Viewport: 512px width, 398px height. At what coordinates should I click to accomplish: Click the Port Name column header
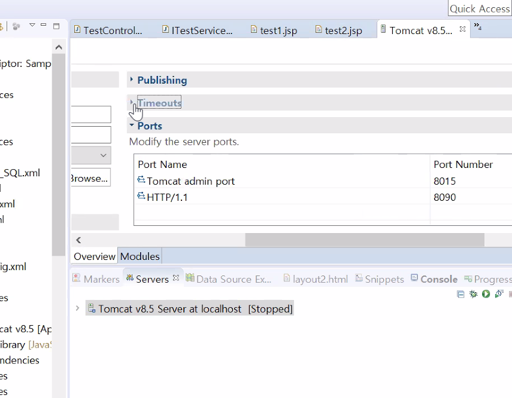click(282, 164)
